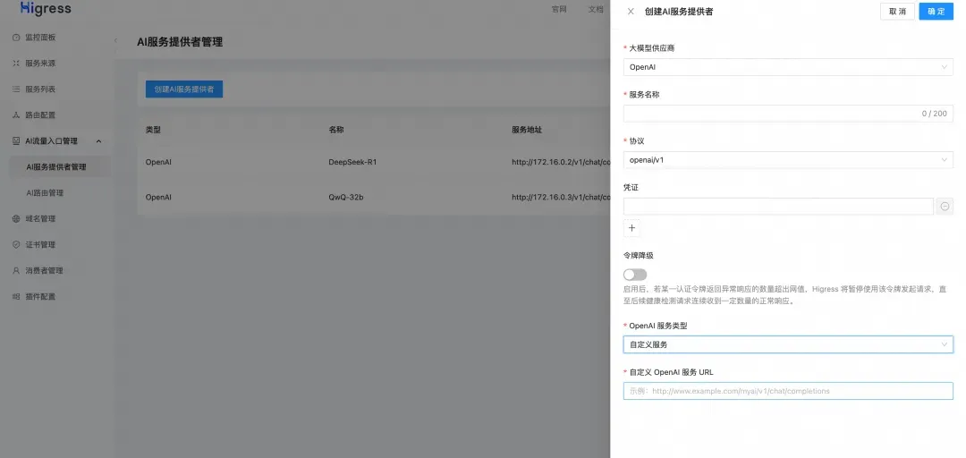Click the QwQ-32b name cell
Screen dimensions: 966x458
pos(346,198)
